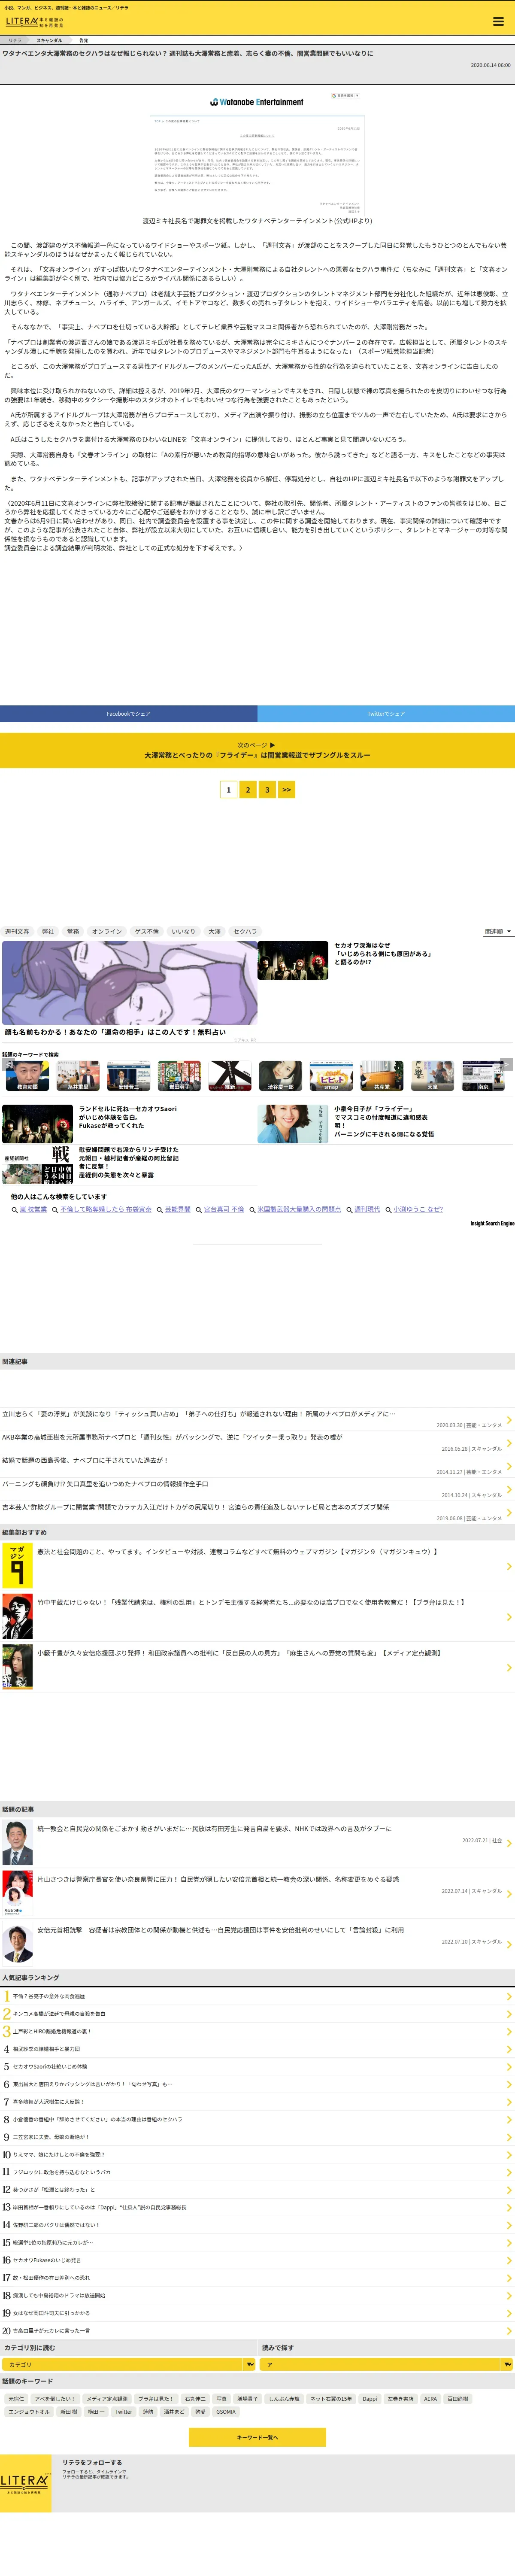Share article via Facebookでシェア
This screenshot has height=2576, width=515.
(128, 713)
